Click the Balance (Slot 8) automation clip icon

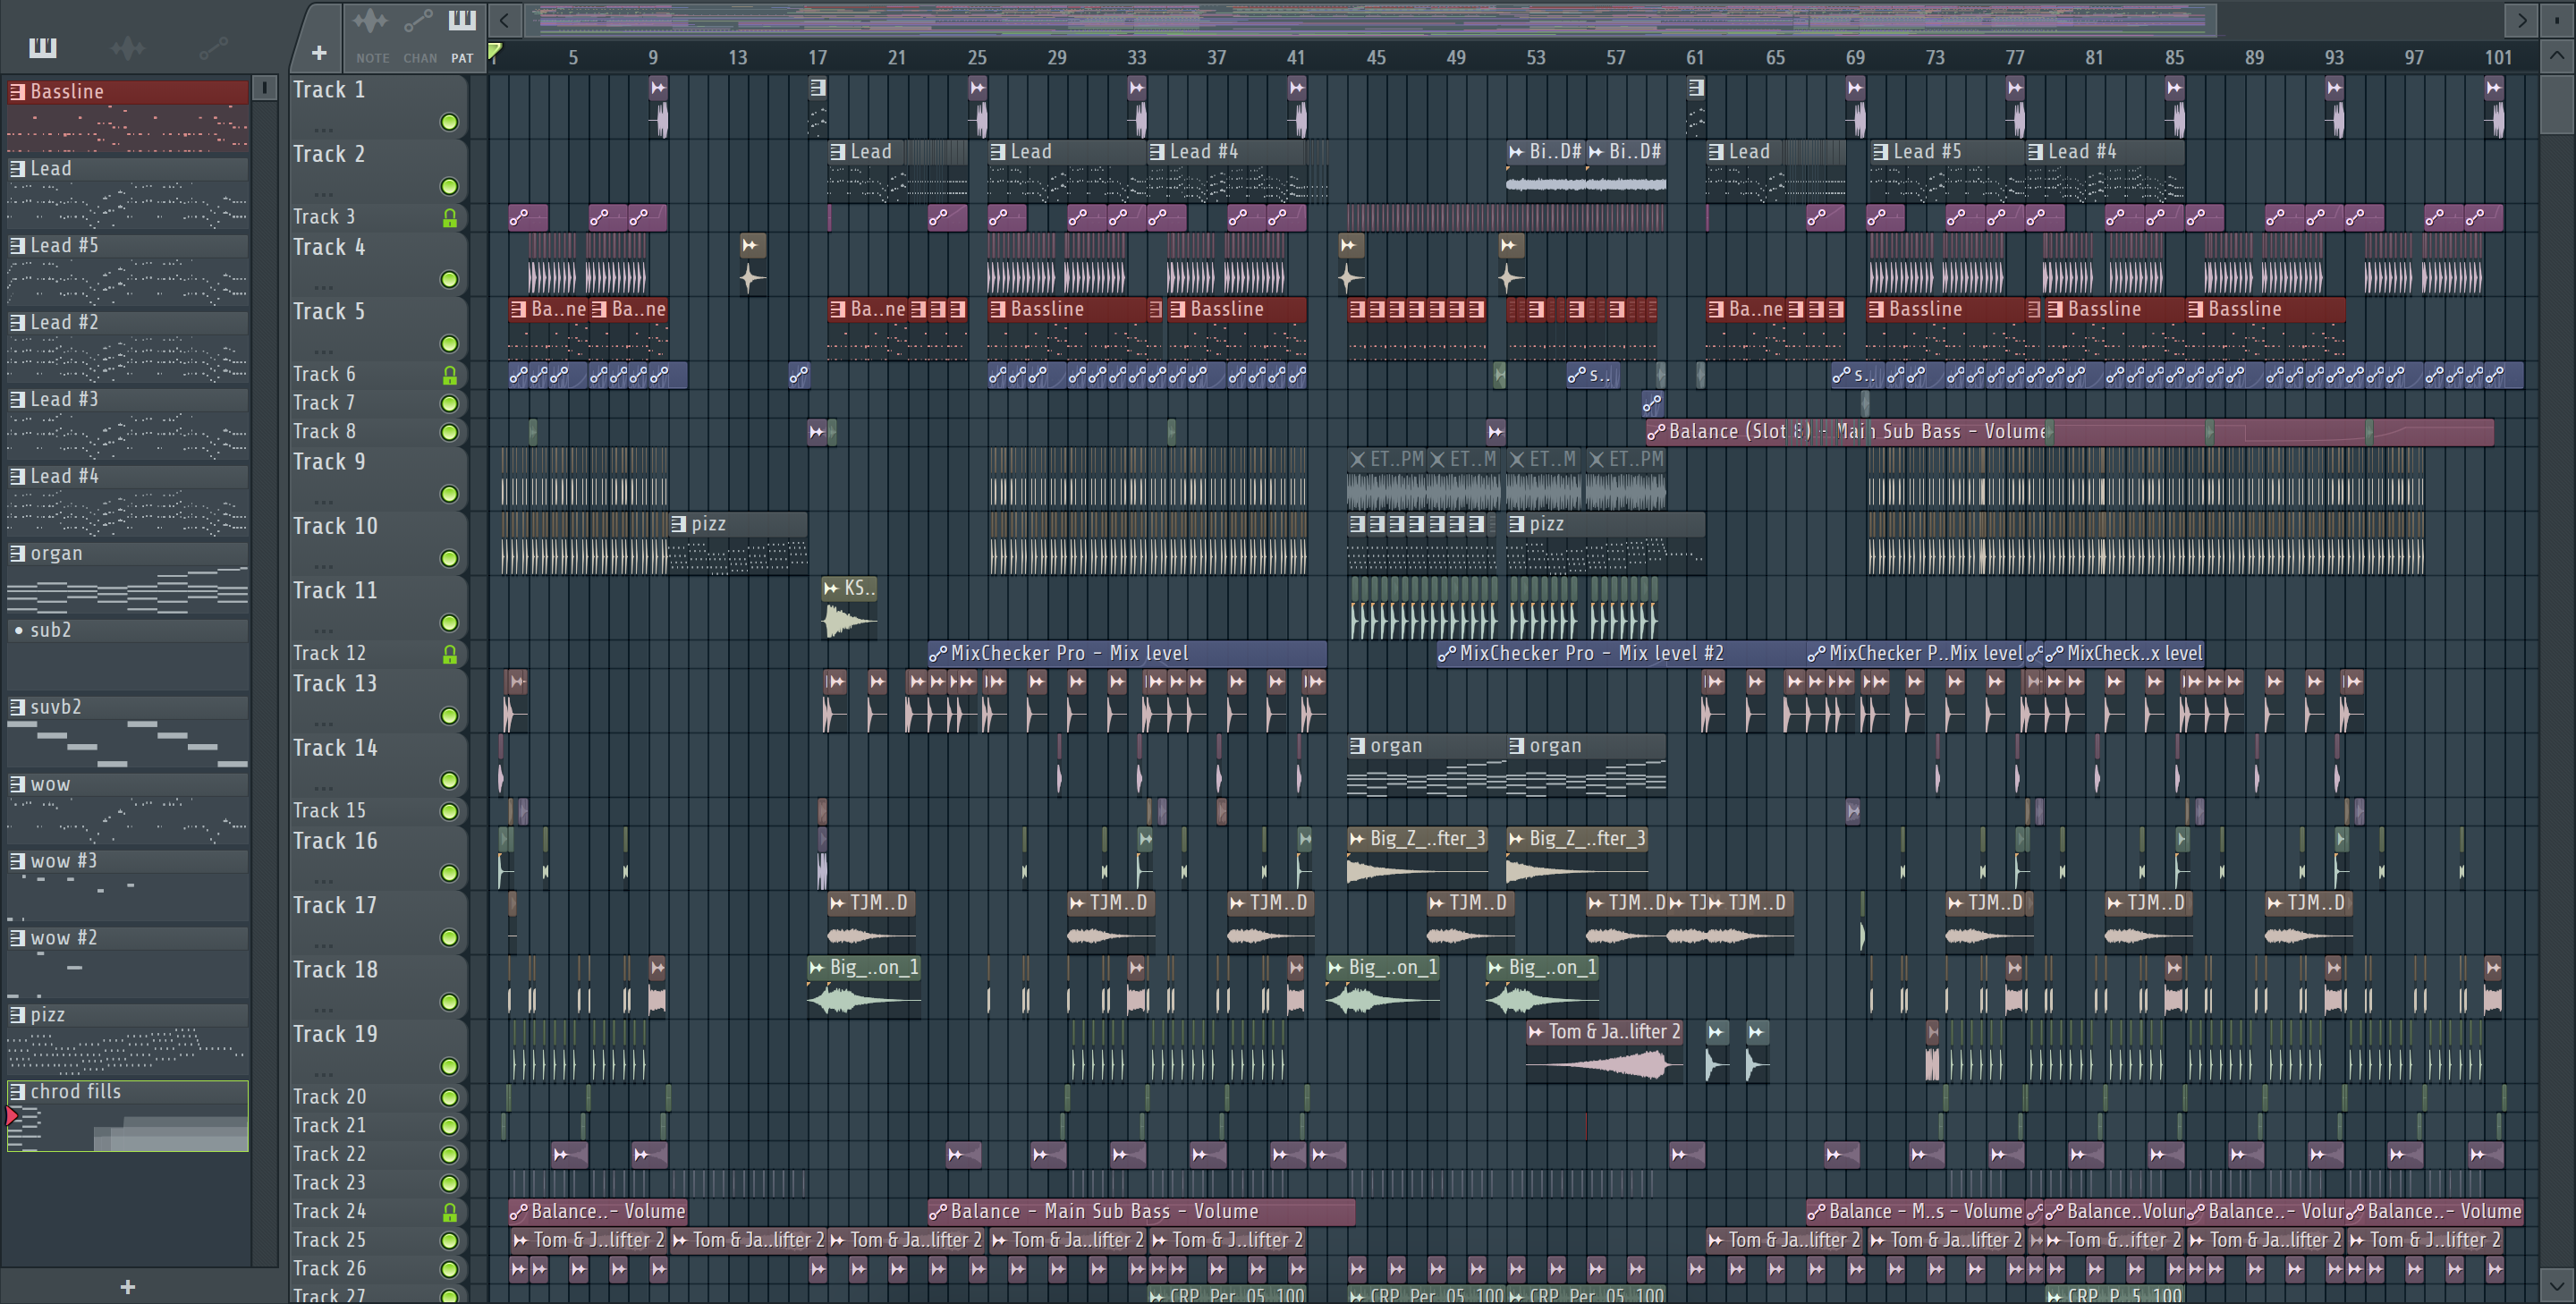coord(1656,432)
